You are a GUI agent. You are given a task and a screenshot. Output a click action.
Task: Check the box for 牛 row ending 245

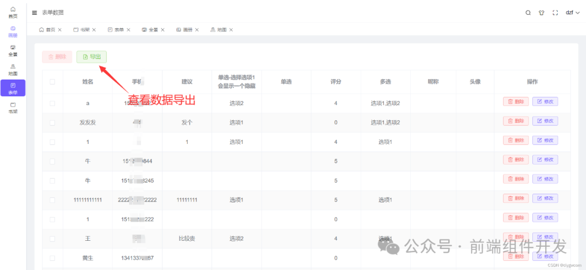point(52,181)
